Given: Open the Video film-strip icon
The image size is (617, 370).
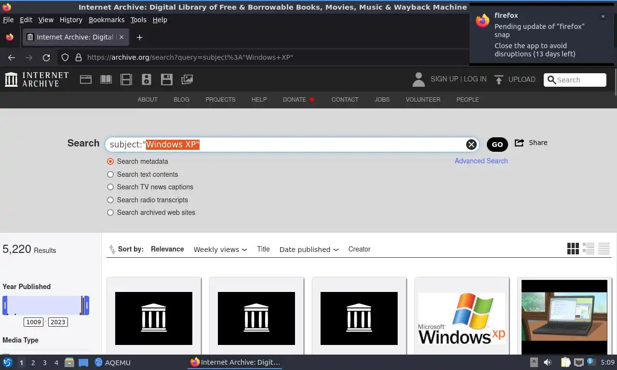Looking at the screenshot, I should tap(126, 79).
